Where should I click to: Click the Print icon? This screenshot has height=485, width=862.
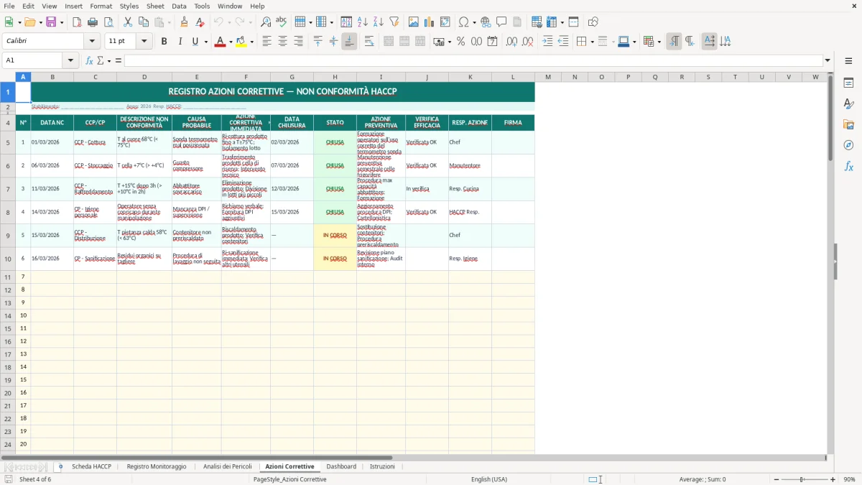click(93, 22)
